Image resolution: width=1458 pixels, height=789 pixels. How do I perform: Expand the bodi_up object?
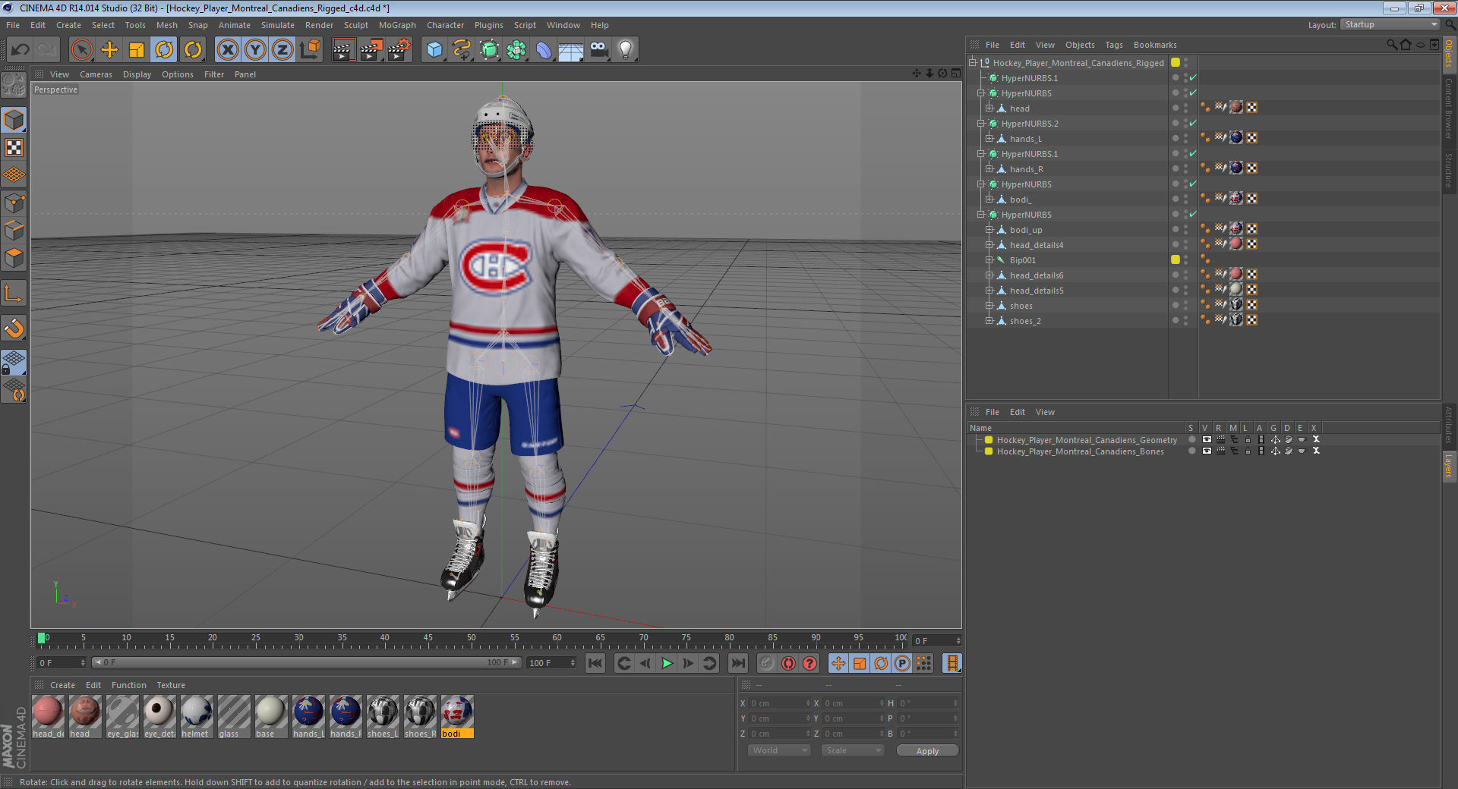(x=989, y=230)
